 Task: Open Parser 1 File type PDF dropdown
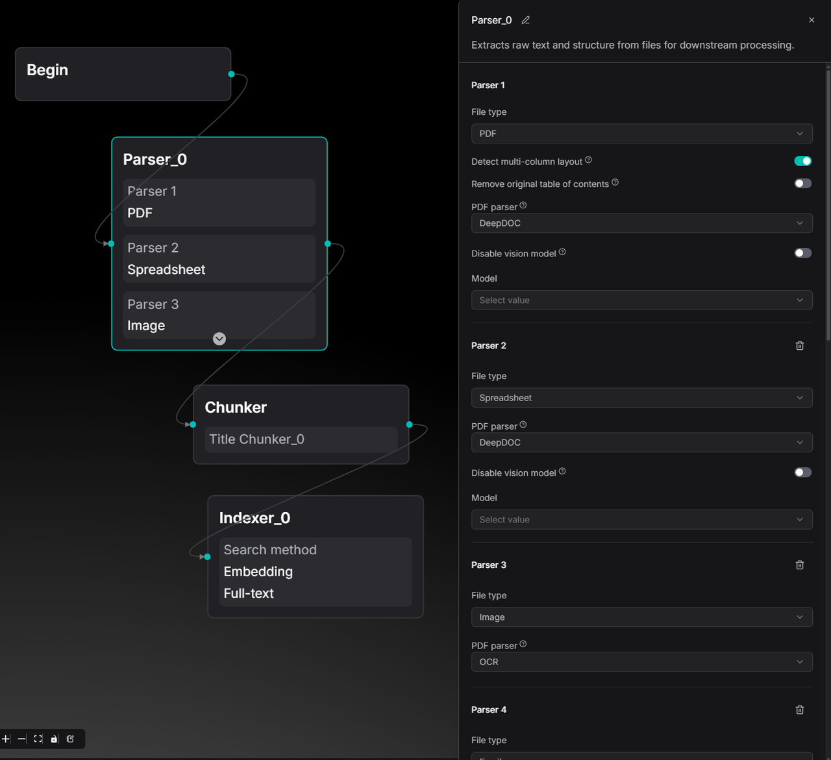point(641,134)
